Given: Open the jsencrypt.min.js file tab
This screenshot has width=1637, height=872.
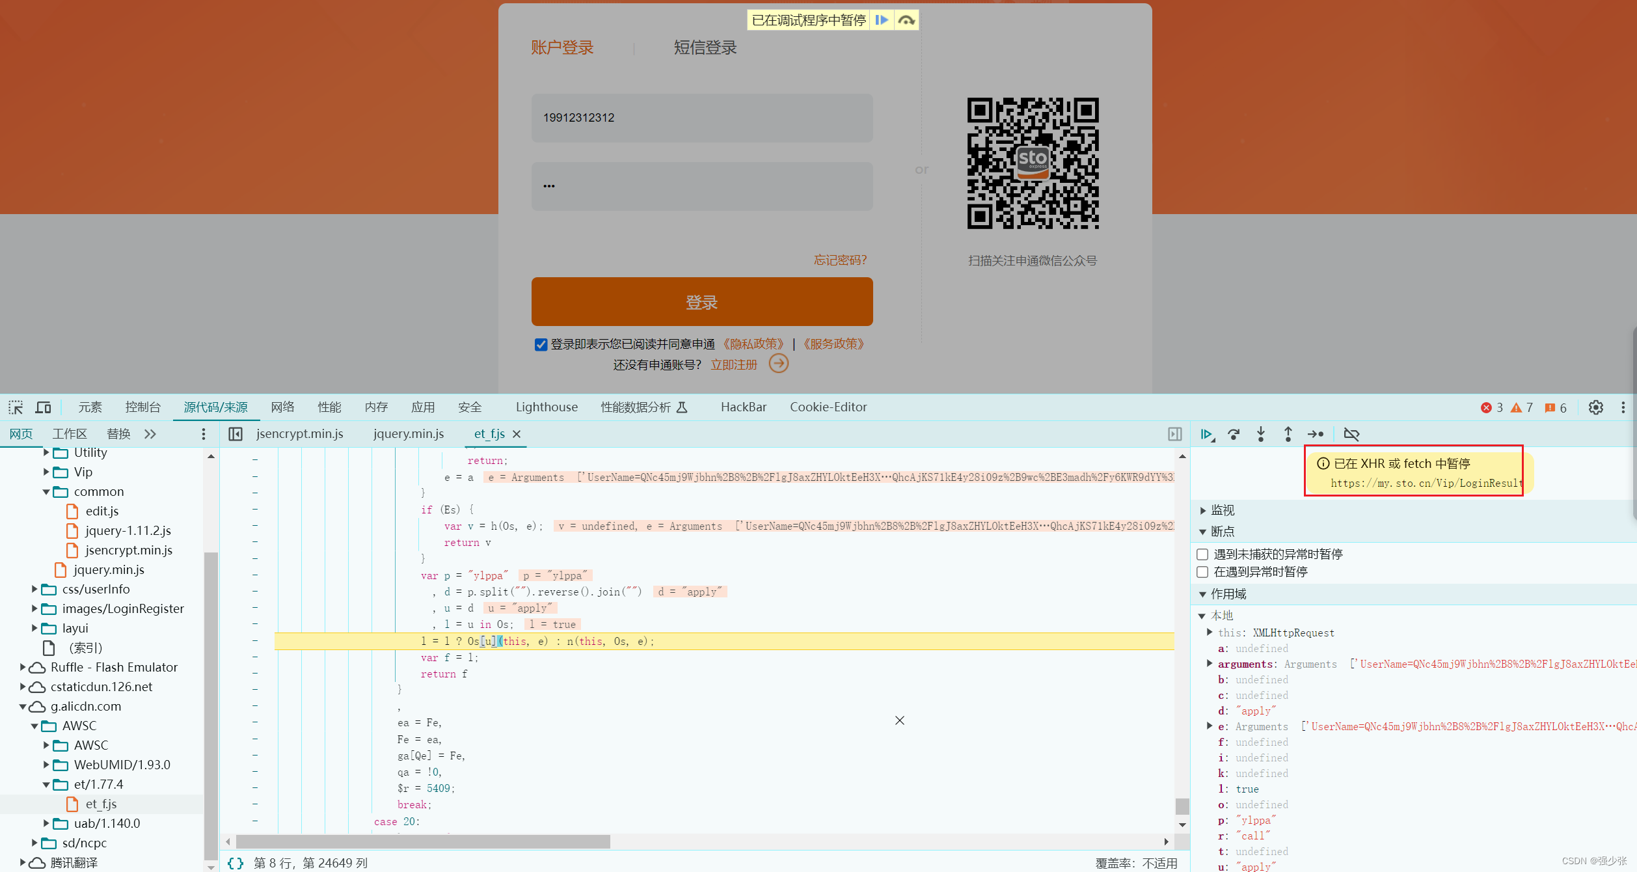Looking at the screenshot, I should (x=299, y=434).
